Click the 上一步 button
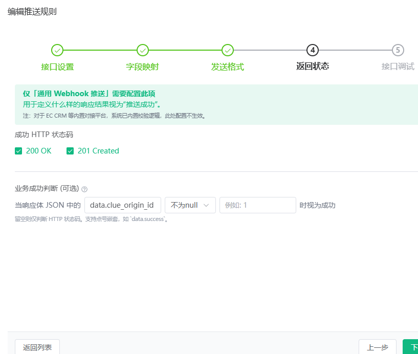The height and width of the screenshot is (354, 418). (x=378, y=347)
